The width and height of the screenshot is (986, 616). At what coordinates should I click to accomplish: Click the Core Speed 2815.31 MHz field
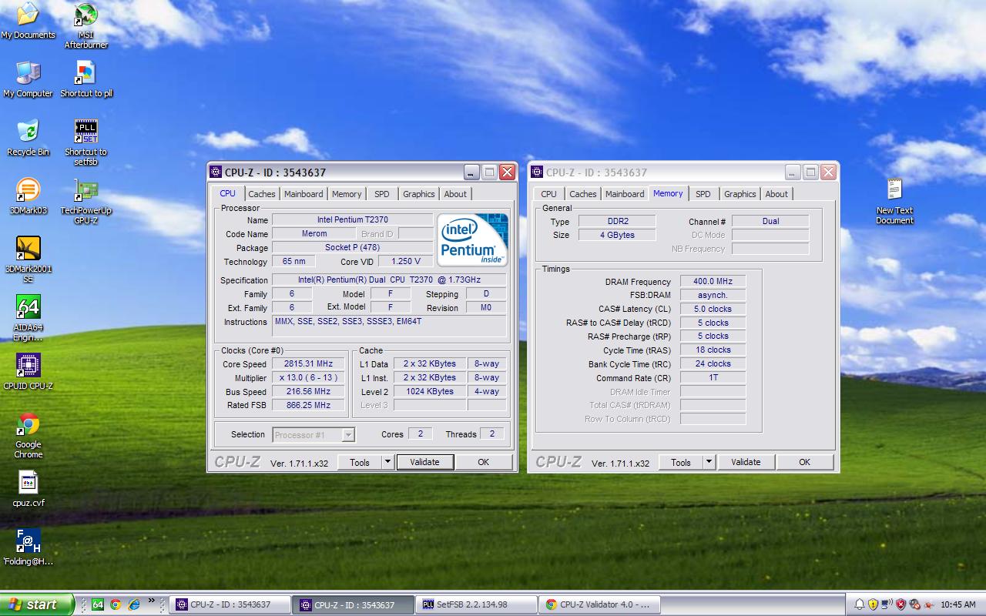tap(309, 363)
